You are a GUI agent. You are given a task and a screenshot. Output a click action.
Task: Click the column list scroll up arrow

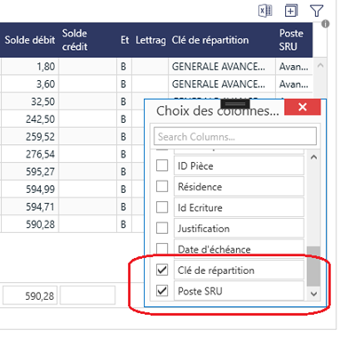pos(313,157)
